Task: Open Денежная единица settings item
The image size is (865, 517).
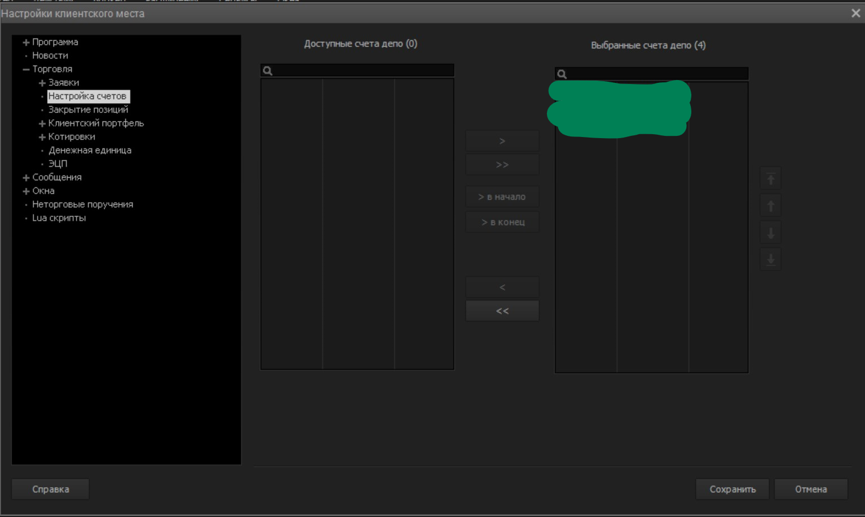Action: (90, 151)
